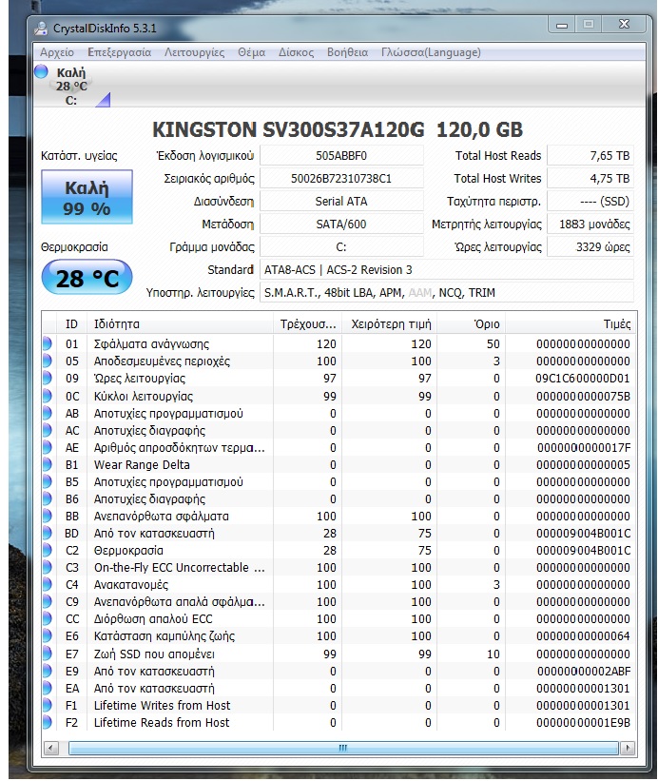Image resolution: width=658 pixels, height=781 pixels.
Task: Click the status orb for row AC
Action: tap(48, 430)
